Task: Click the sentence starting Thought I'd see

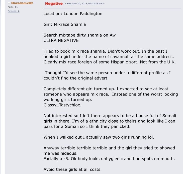Action: coord(107,75)
